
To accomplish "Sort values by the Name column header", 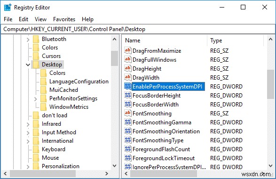I will pos(165,41).
